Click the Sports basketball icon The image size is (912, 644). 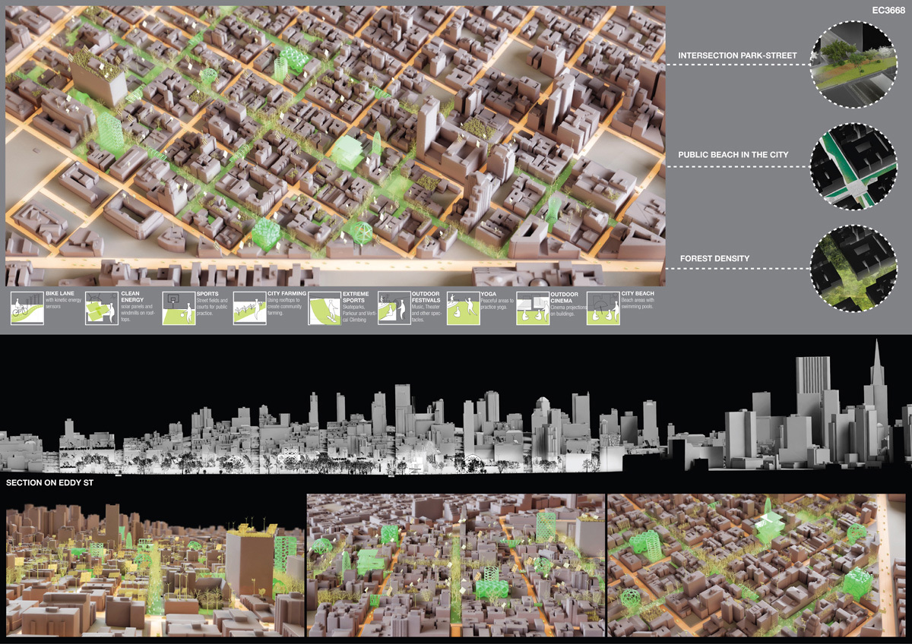178,309
